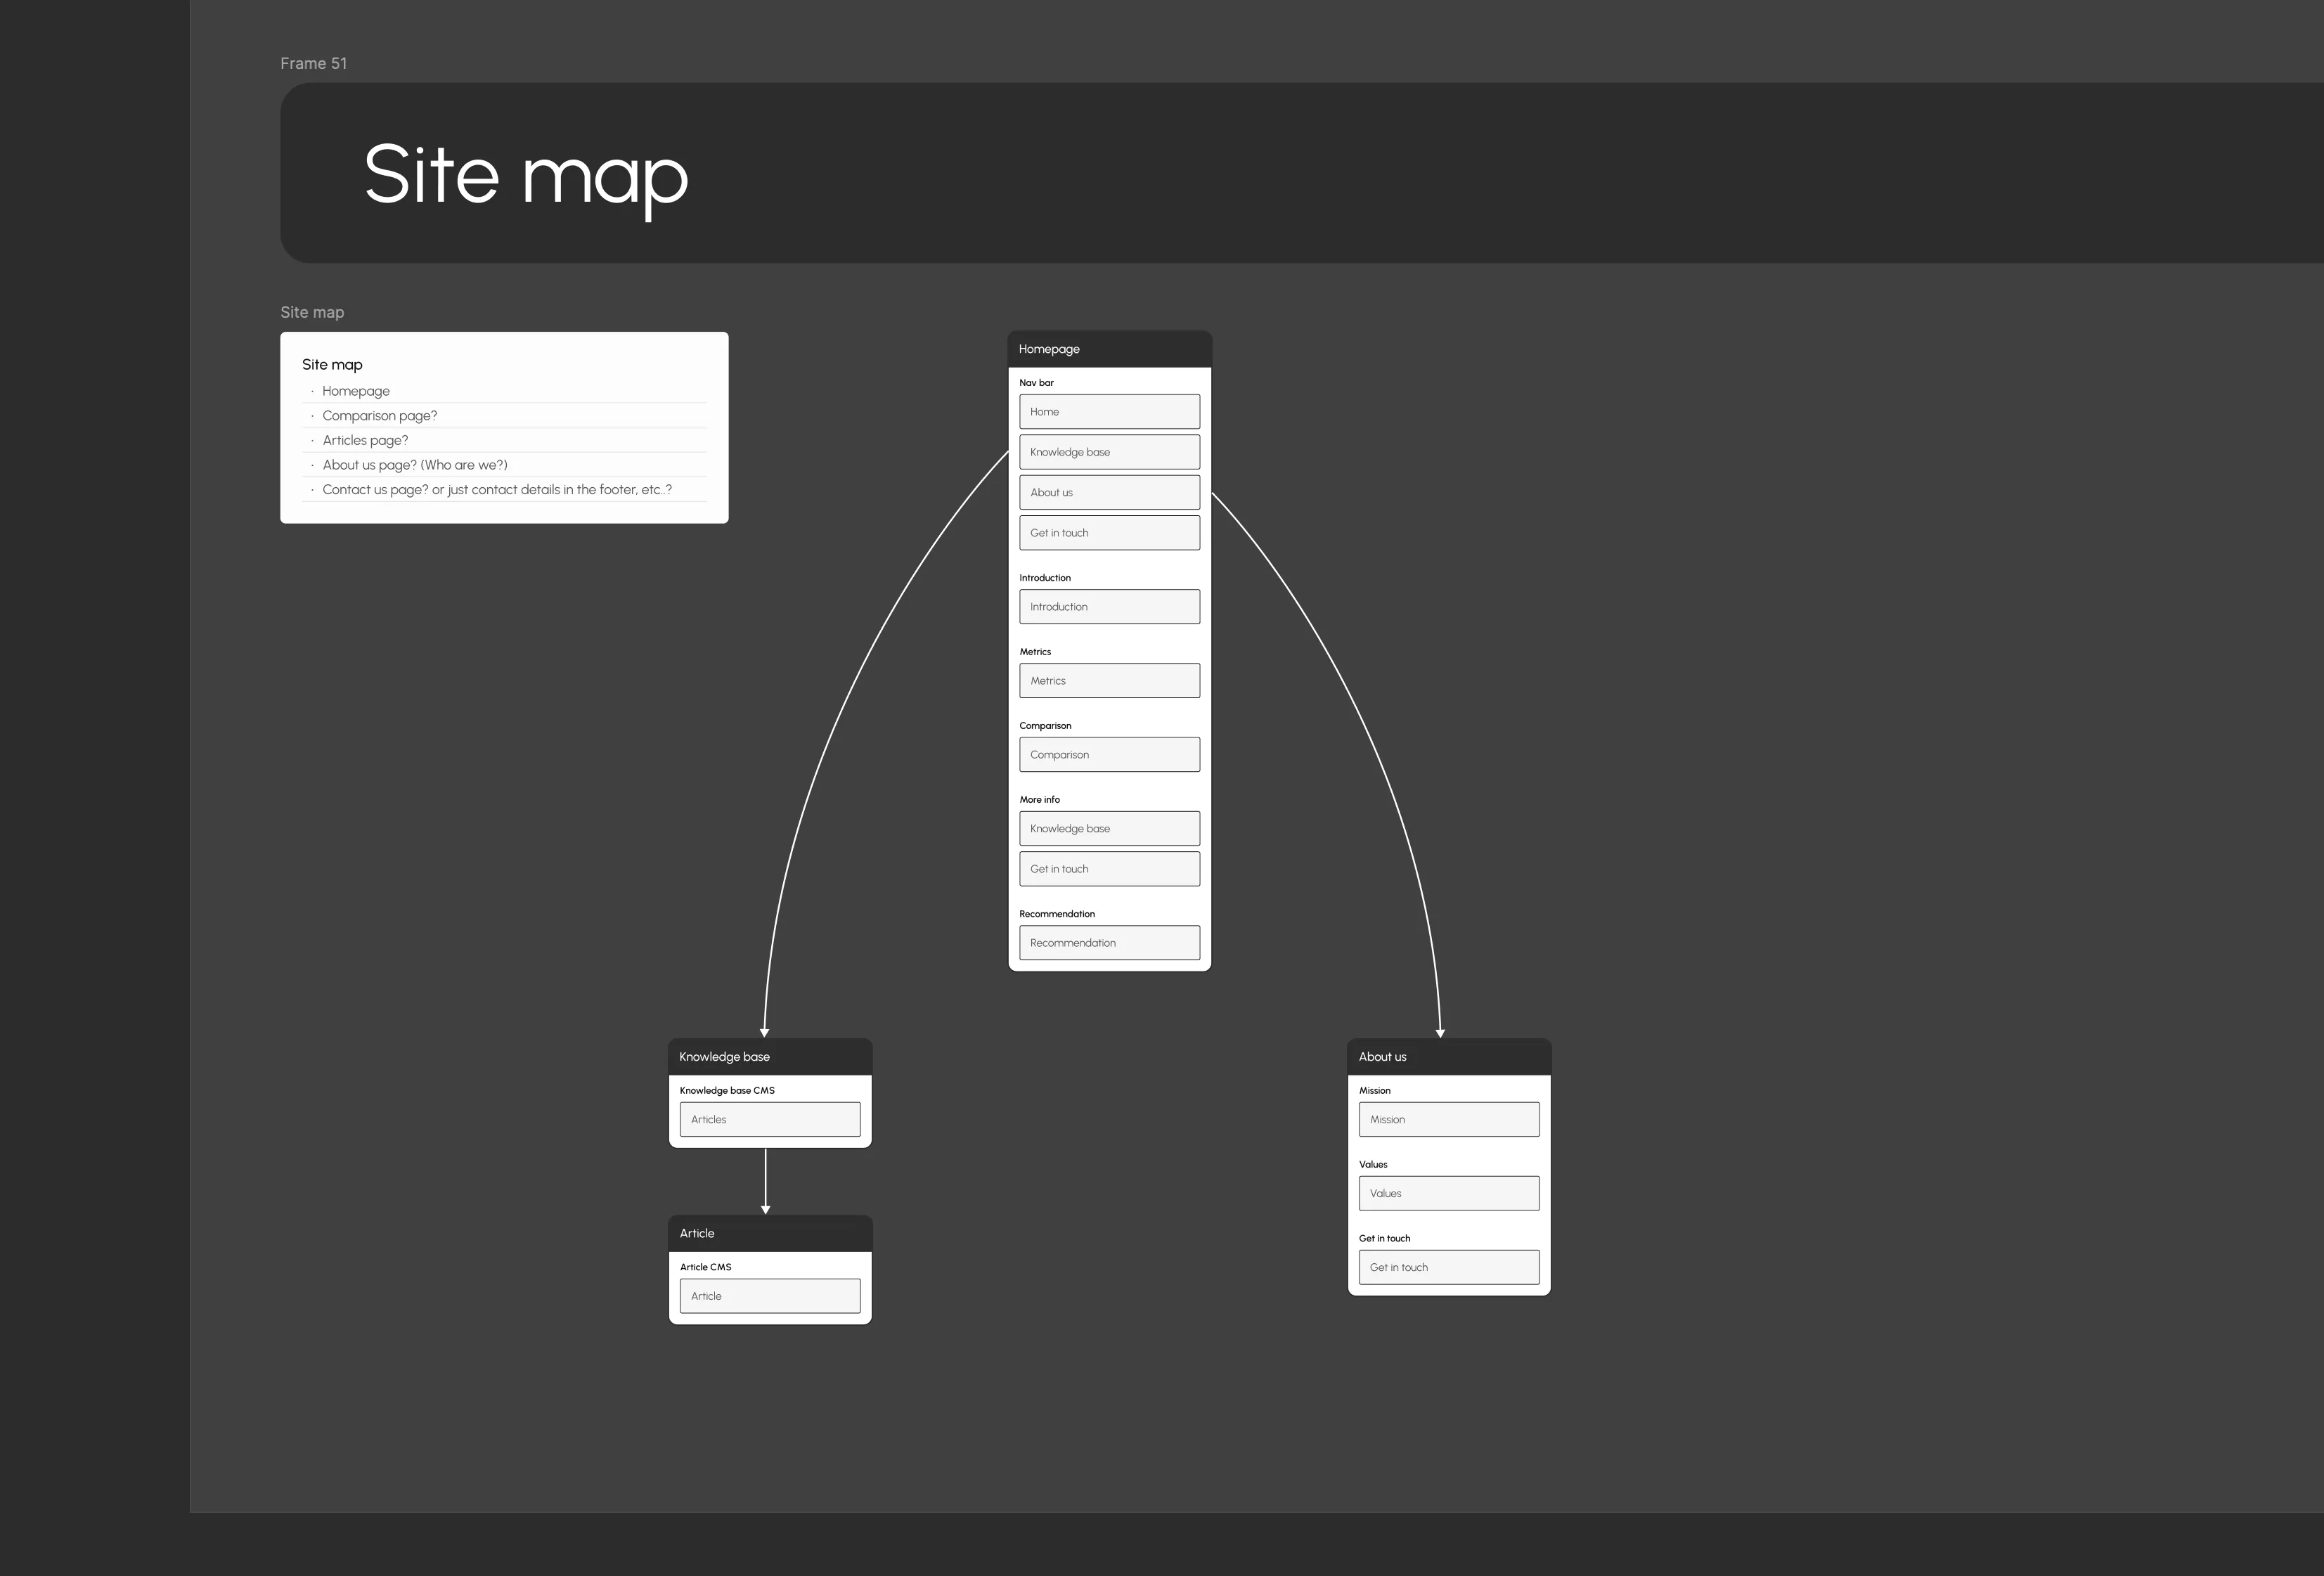Click the Knowledge base CMS label
Viewport: 2324px width, 1576px height.
pos(727,1090)
